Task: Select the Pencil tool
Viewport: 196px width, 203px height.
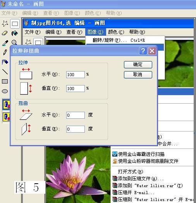Action: click(5, 52)
